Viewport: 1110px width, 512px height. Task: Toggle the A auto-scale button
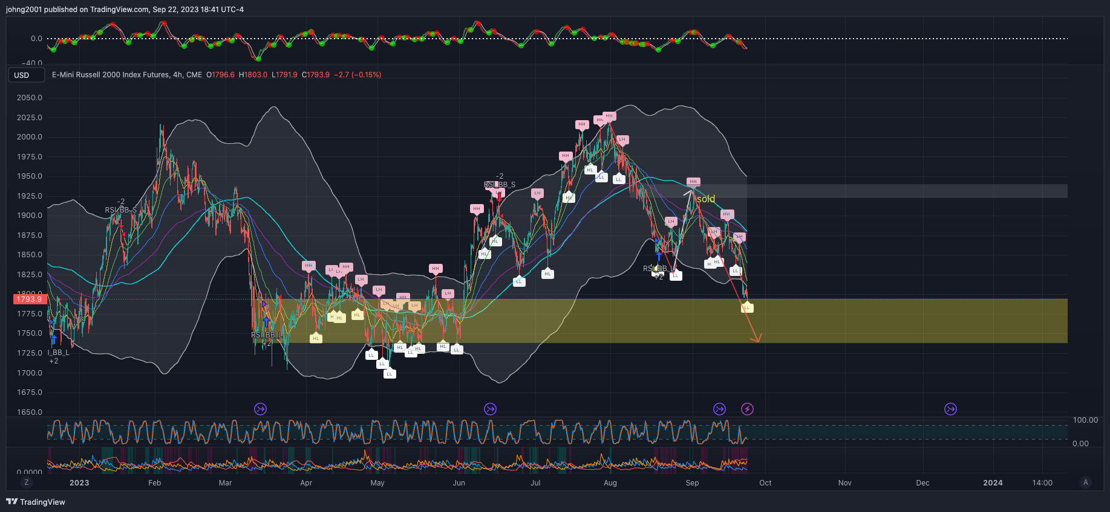pyautogui.click(x=1086, y=482)
